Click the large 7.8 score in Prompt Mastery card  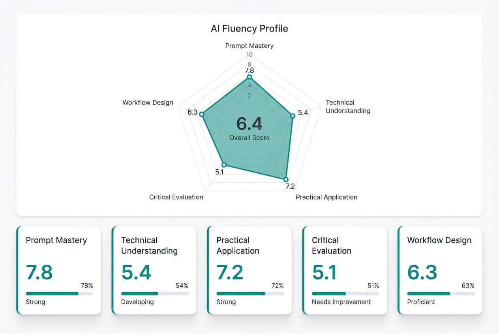pos(39,273)
